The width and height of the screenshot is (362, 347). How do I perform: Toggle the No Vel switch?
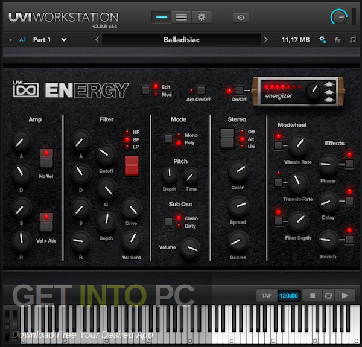(x=46, y=159)
